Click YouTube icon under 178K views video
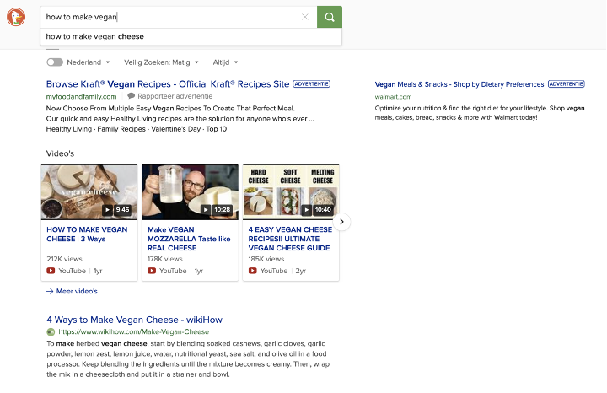This screenshot has width=607, height=393. point(152,271)
